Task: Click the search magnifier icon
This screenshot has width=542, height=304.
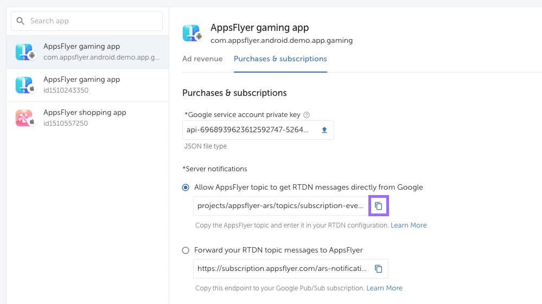Action: 21,21
